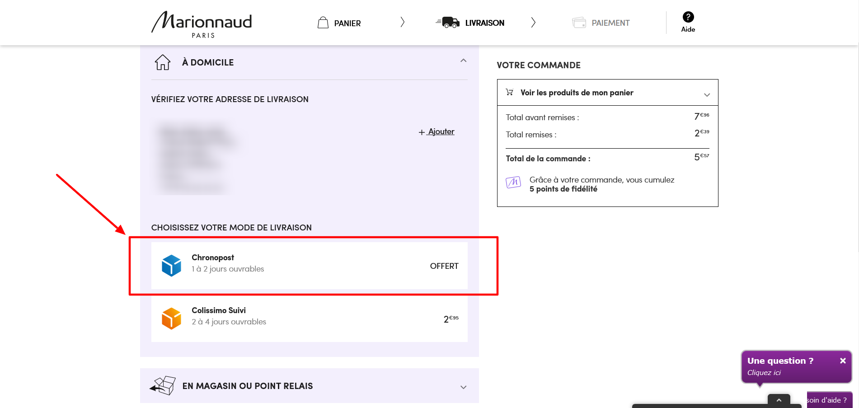Go to the Paiement step

click(610, 23)
